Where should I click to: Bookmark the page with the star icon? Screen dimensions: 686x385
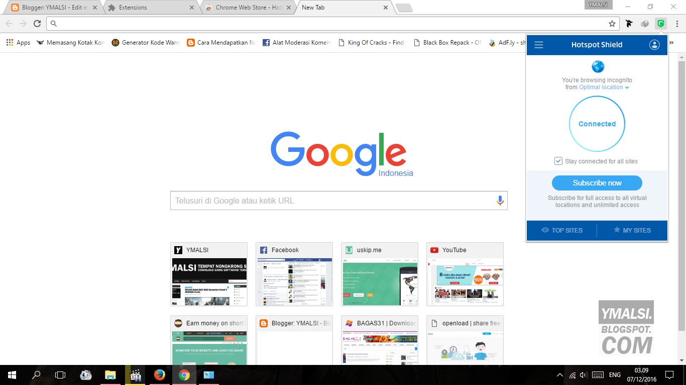point(612,23)
